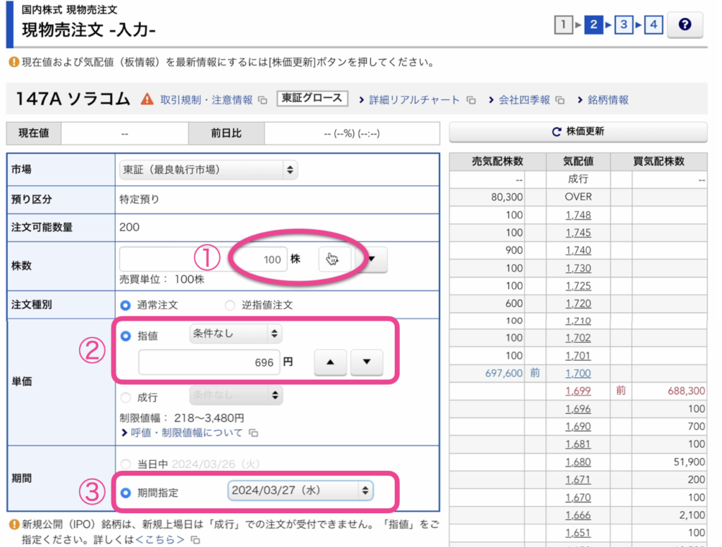The width and height of the screenshot is (722, 547).
Task: Open the 期間指定 date dropdown
Action: (298, 491)
